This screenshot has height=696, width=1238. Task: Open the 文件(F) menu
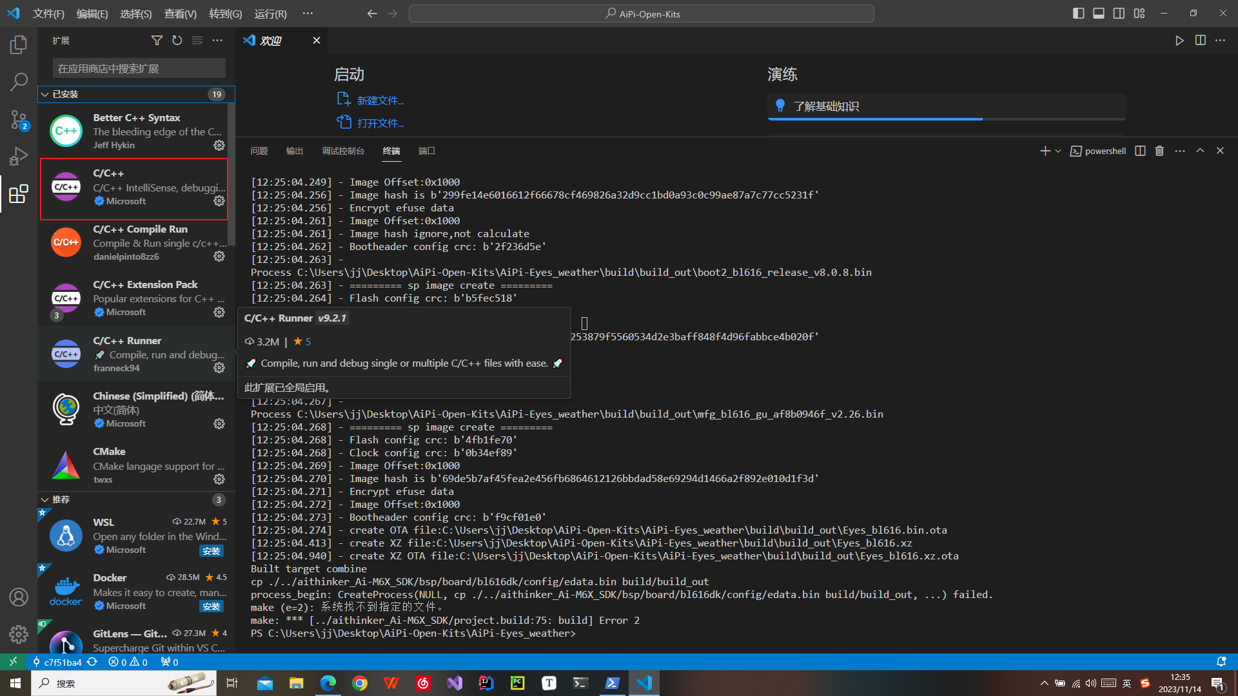point(48,14)
